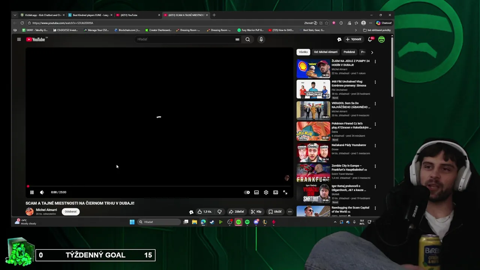Toggle subtitles with the captions button
480x270 pixels.
point(256,192)
